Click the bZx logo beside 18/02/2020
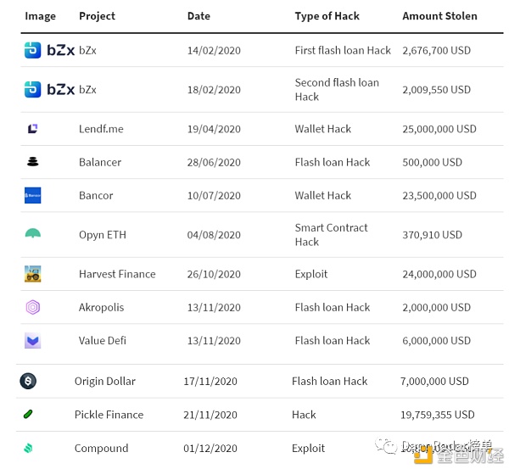Image resolution: width=509 pixels, height=469 pixels. [49, 90]
